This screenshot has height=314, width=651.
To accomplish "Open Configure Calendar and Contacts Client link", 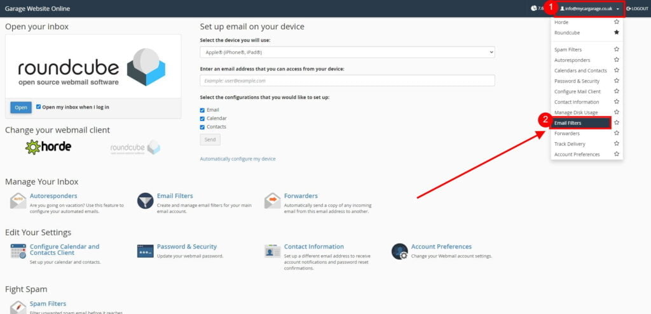I will 64,249.
